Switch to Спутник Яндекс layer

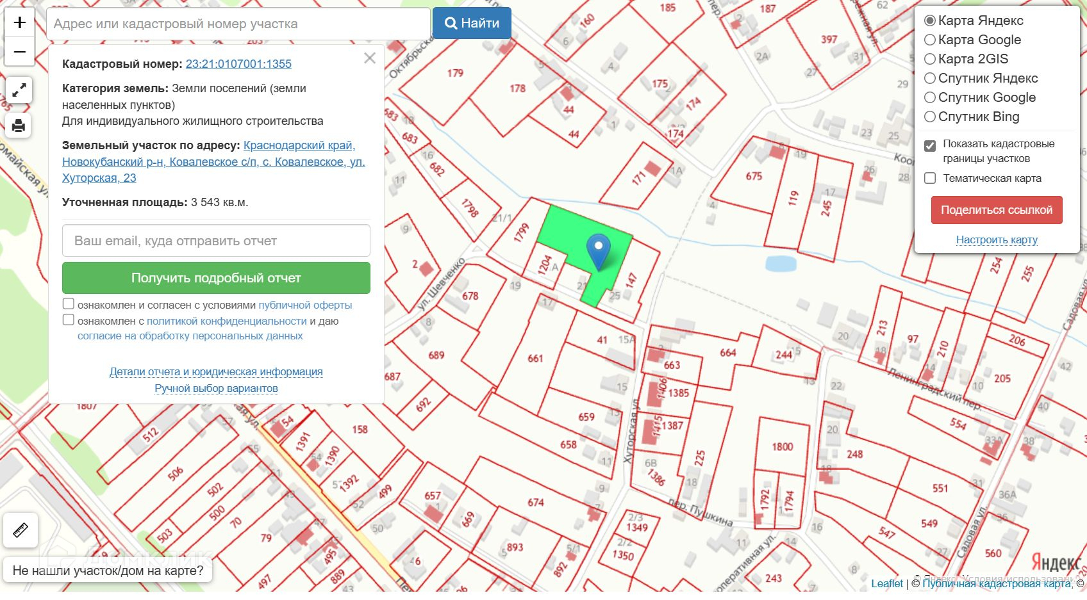tap(930, 78)
